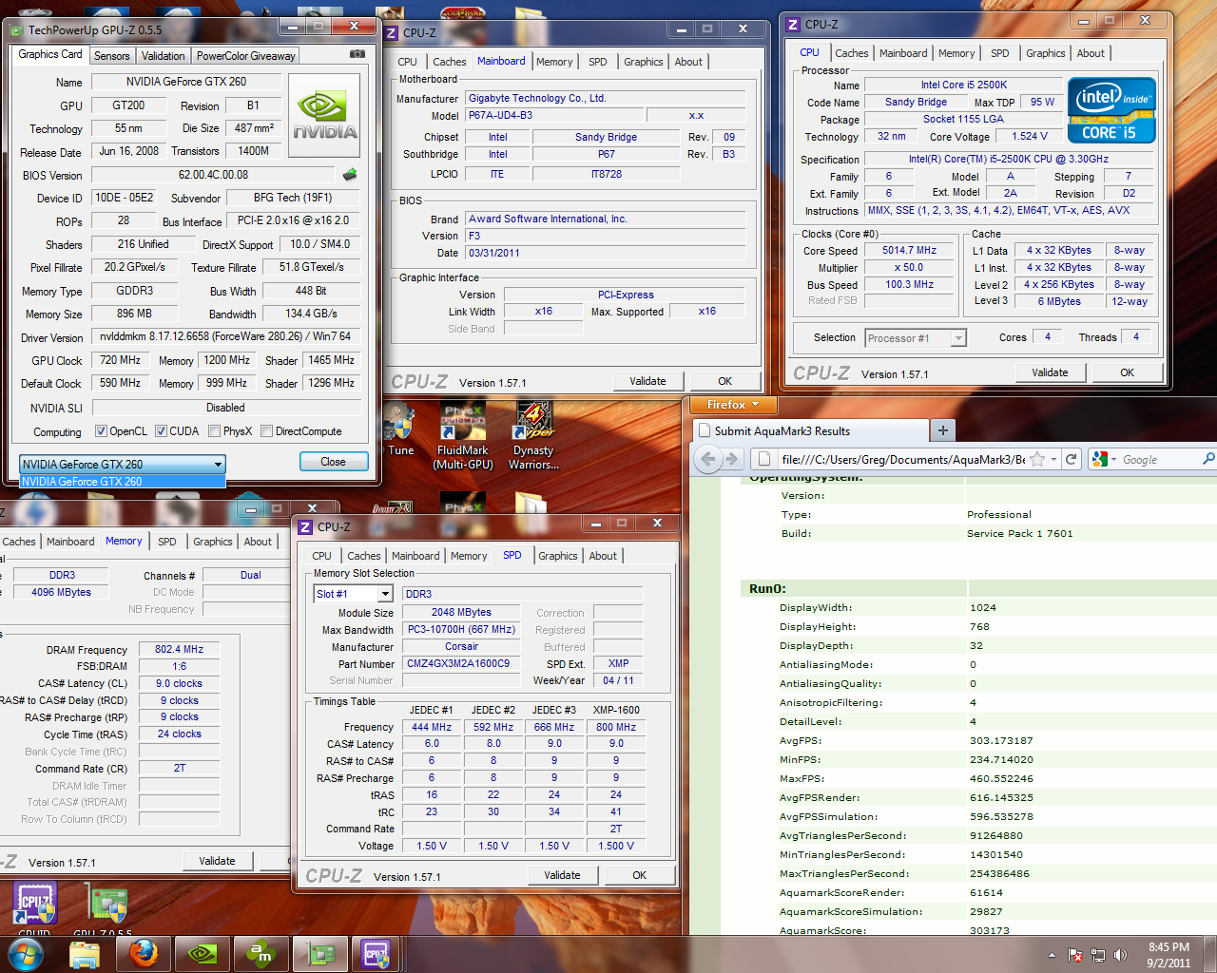Open FluidMark (Multi-GPU) desktop icon
Image resolution: width=1217 pixels, height=973 pixels.
(462, 437)
